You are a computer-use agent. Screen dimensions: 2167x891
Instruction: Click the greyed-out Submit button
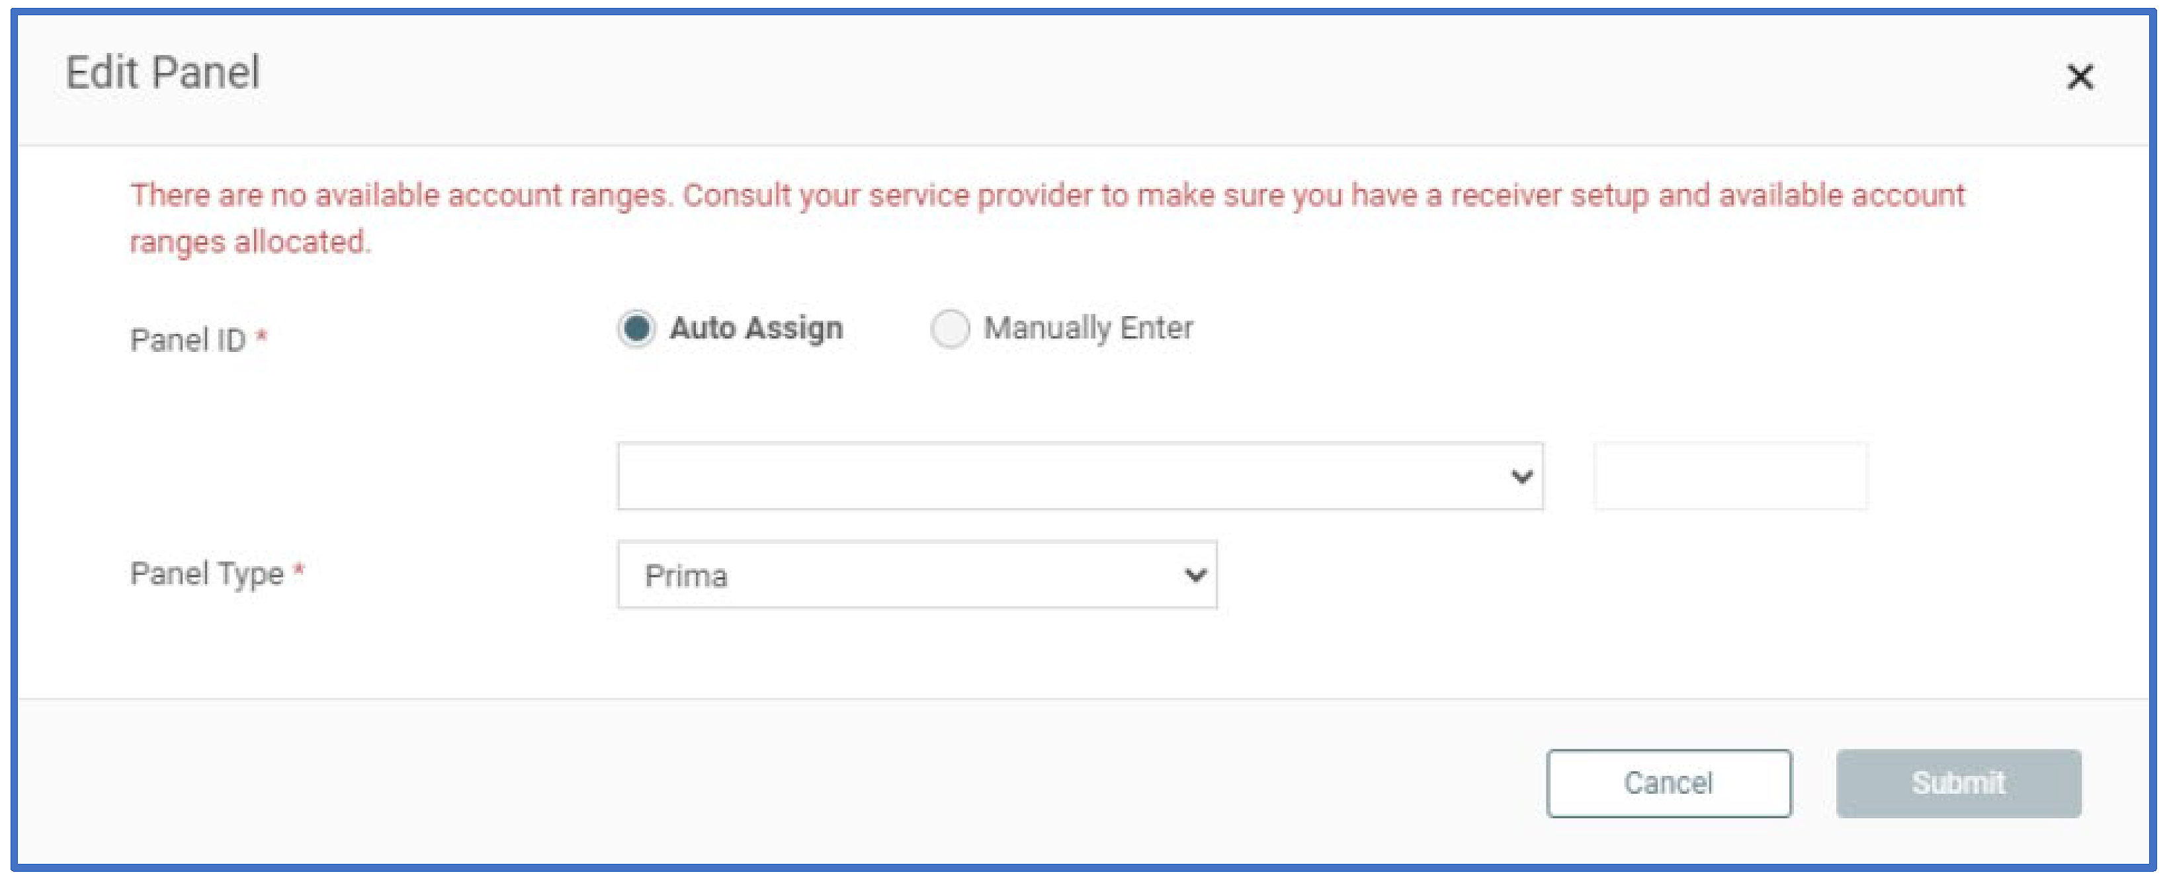point(1959,783)
